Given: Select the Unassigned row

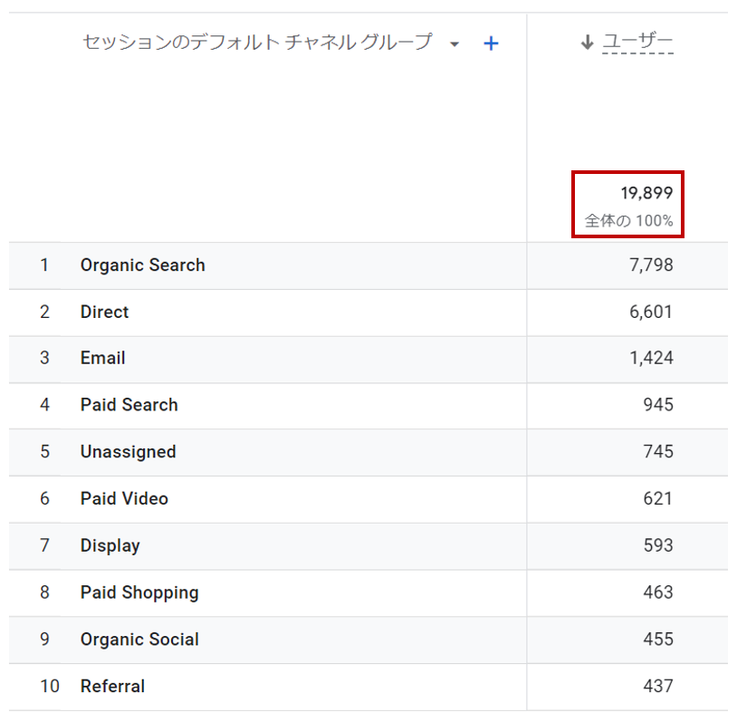Looking at the screenshot, I should (x=368, y=452).
